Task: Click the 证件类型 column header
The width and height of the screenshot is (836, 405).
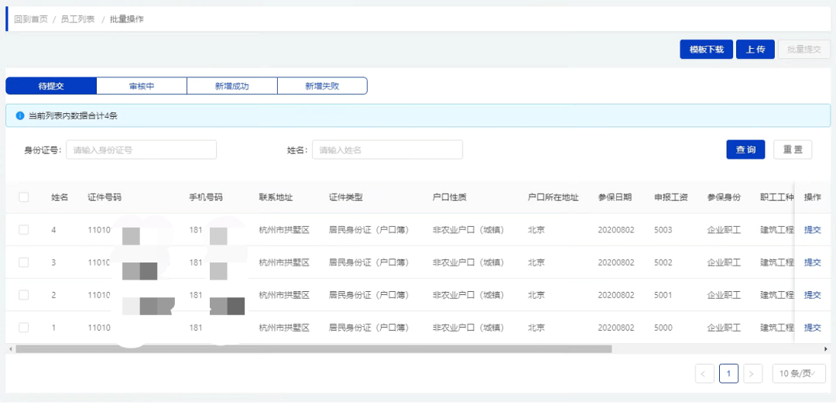Action: 345,197
